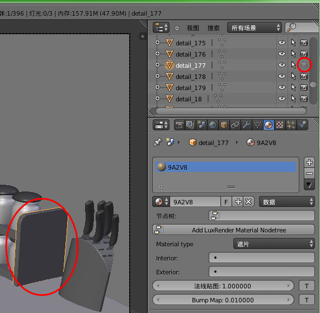The width and height of the screenshot is (320, 313).
Task: Expand the detail_179 tree entry
Action: pyautogui.click(x=157, y=87)
